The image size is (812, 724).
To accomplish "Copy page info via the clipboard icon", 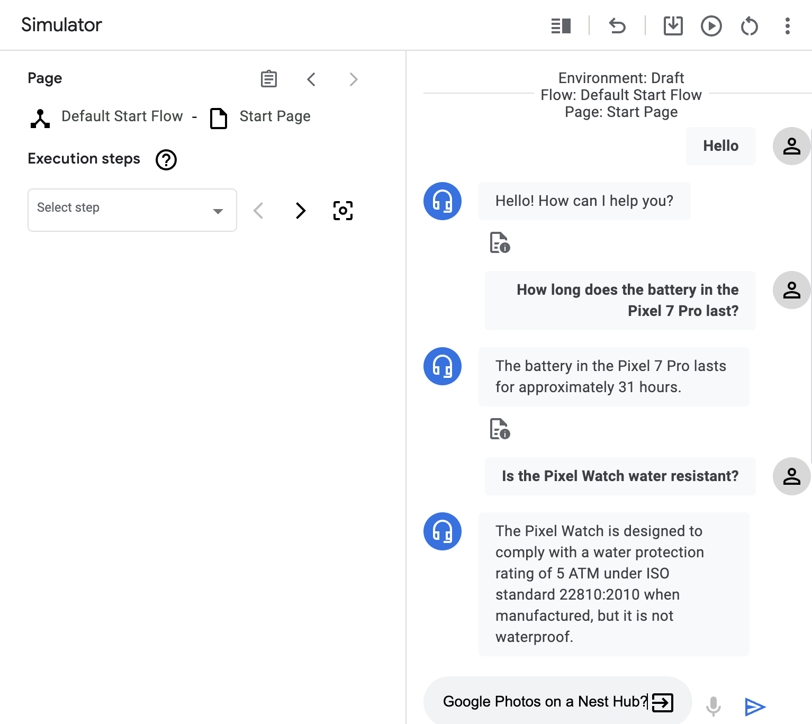I will pyautogui.click(x=268, y=79).
